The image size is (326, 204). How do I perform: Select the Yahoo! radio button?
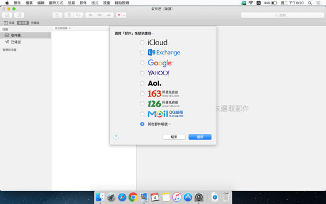[142, 73]
